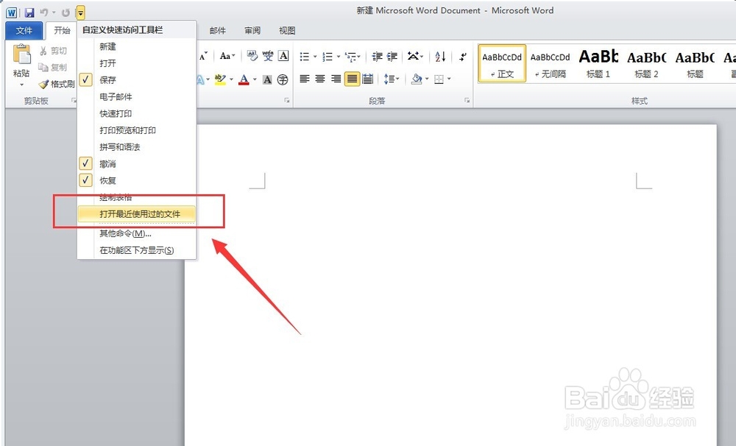Viewport: 736px width, 446px height.
Task: Click the Clear Formatting icon
Action: (x=252, y=57)
